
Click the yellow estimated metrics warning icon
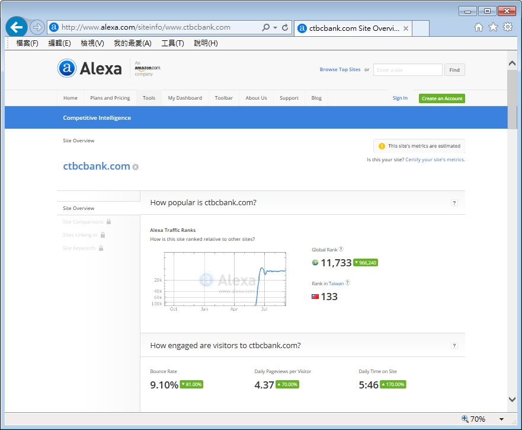pos(382,146)
